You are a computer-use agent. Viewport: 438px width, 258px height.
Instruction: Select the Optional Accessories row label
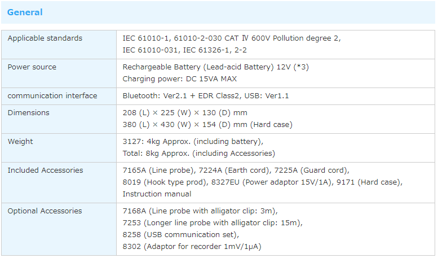(x=45, y=211)
